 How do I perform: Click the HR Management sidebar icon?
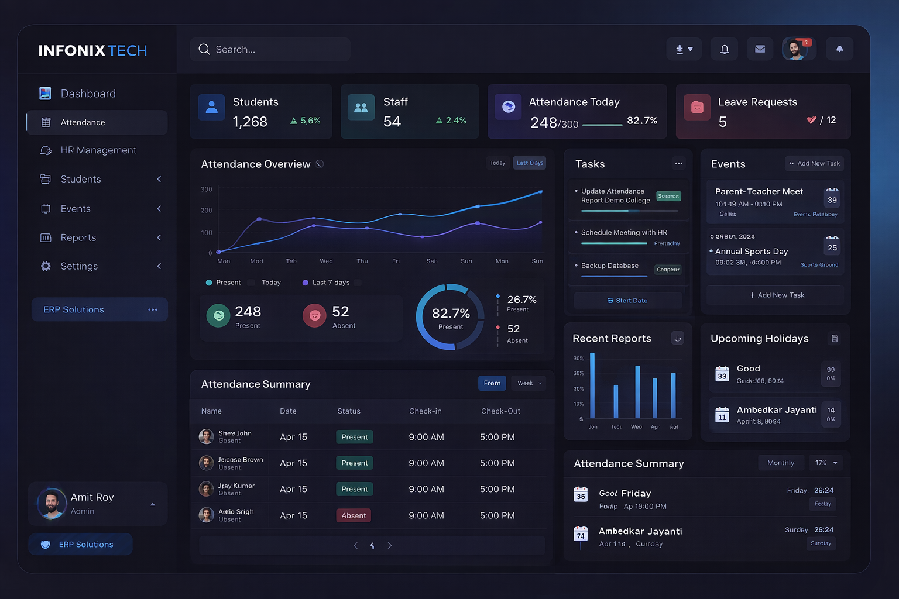[x=46, y=150]
